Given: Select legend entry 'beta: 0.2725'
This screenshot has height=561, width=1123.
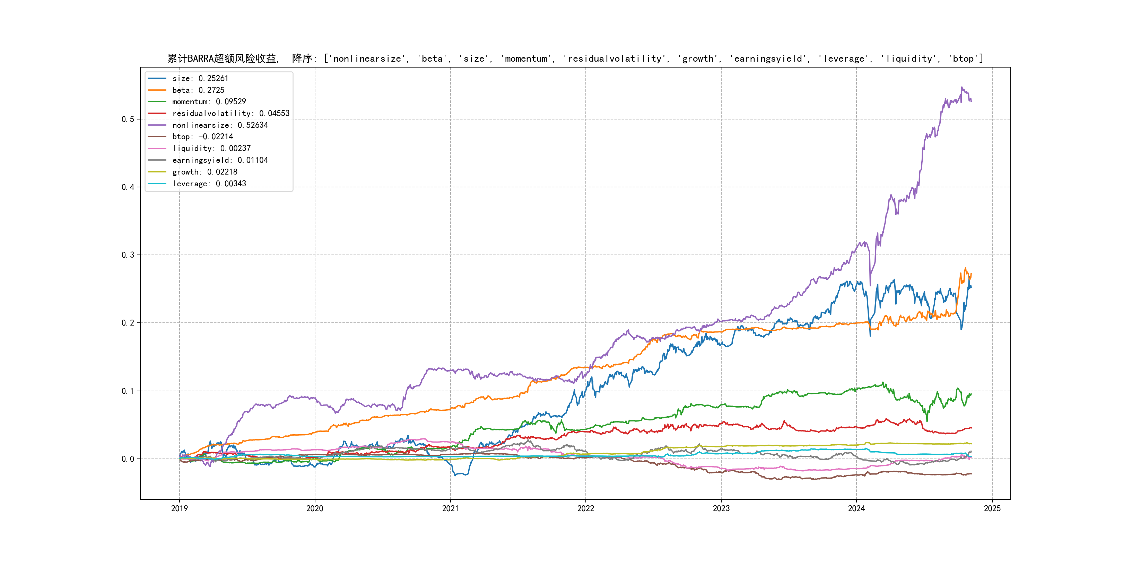Looking at the screenshot, I should 198,90.
